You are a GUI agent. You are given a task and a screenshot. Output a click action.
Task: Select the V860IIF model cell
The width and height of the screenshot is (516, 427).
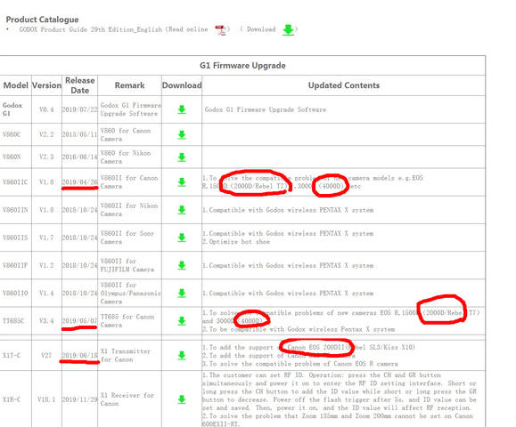[x=15, y=265]
